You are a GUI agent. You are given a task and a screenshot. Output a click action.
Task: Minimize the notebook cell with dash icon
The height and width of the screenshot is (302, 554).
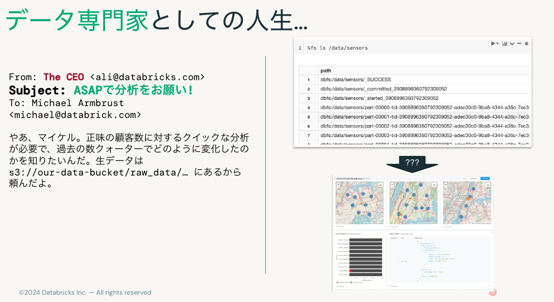(519, 43)
